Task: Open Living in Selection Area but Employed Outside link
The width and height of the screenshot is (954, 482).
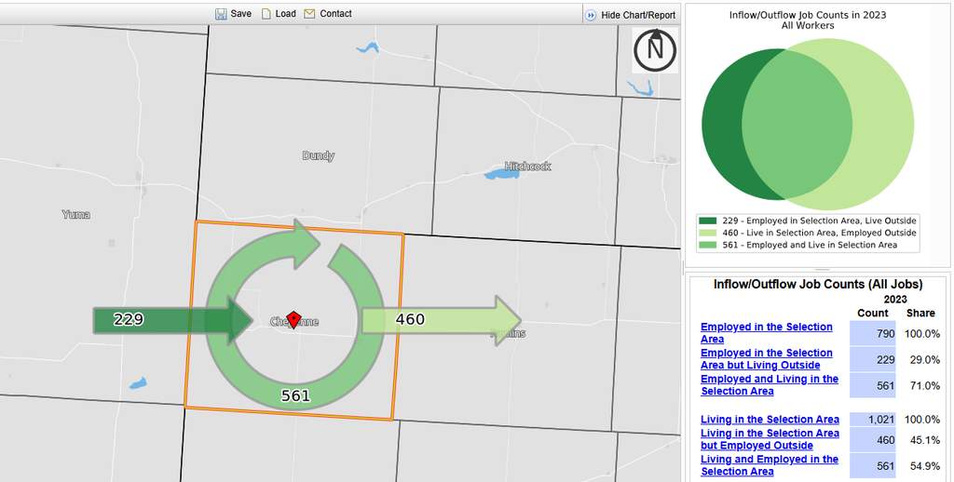Action: pyautogui.click(x=770, y=439)
